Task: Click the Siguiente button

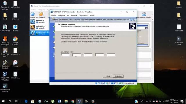Action: tap(118, 76)
